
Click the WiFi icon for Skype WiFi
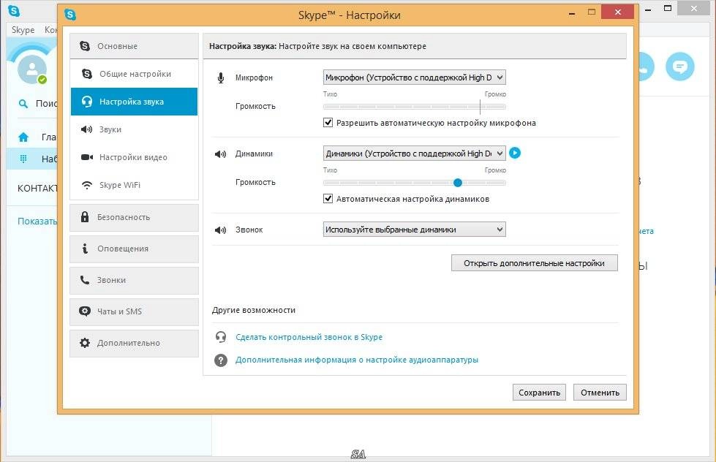pyautogui.click(x=87, y=185)
